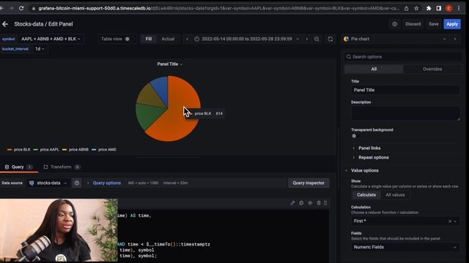Go back from Edit Panel using the arrow
The height and width of the screenshot is (263, 469).
coord(5,24)
